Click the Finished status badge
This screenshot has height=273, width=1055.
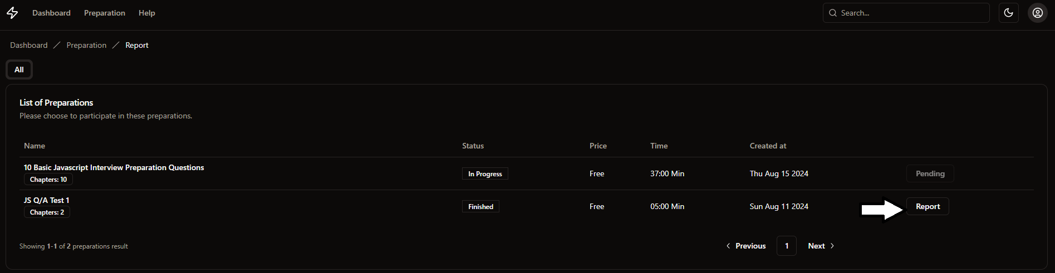click(x=480, y=207)
